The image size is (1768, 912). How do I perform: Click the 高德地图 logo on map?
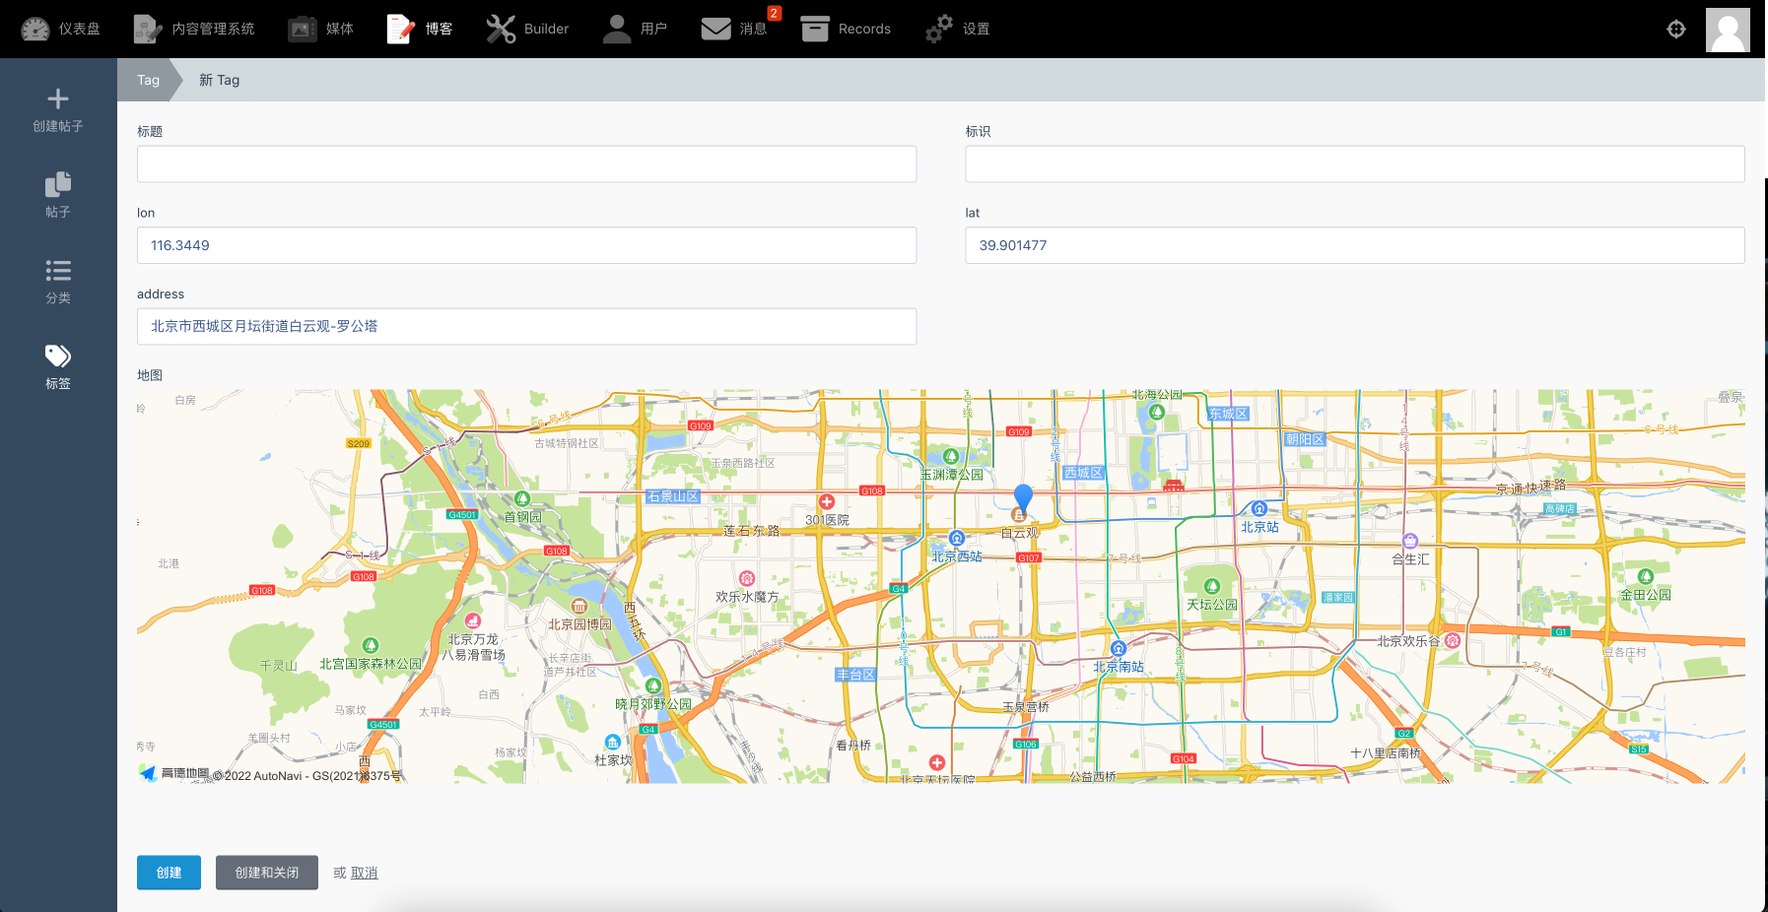coord(173,773)
